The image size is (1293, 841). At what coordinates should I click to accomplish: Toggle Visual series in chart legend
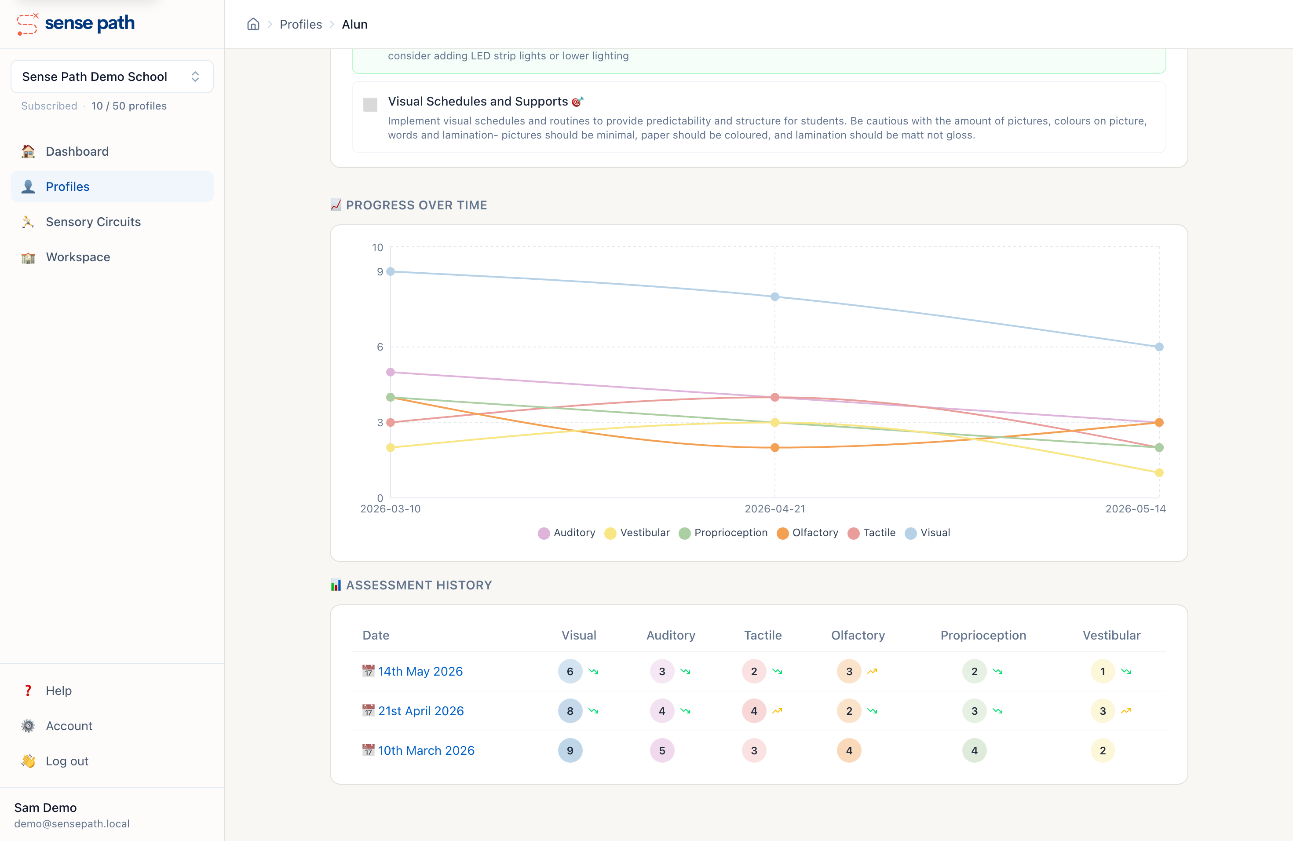pos(928,533)
